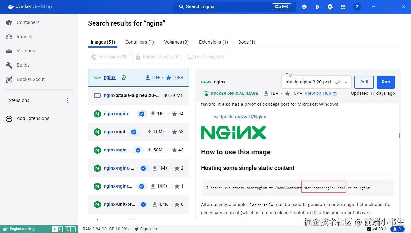
Task: Switch to the Extensions (1) tab
Action: 213,42
